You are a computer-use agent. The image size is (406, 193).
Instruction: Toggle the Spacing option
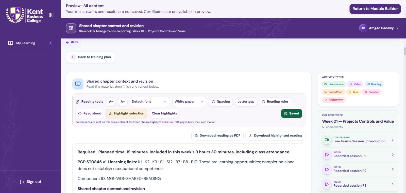tap(221, 102)
